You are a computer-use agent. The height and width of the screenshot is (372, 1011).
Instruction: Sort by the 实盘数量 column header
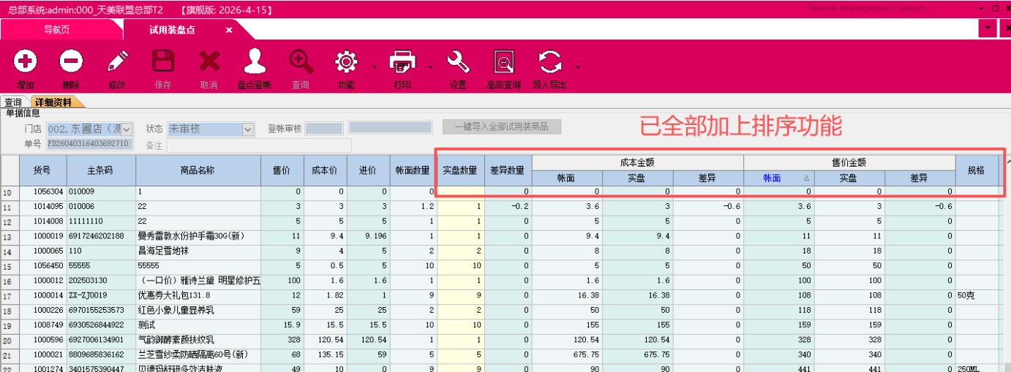click(460, 170)
